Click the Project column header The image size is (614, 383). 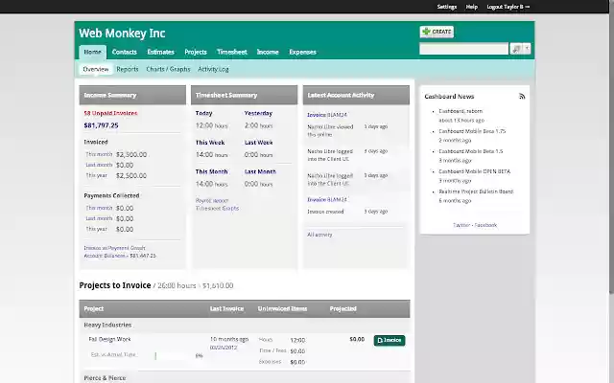pyautogui.click(x=94, y=308)
